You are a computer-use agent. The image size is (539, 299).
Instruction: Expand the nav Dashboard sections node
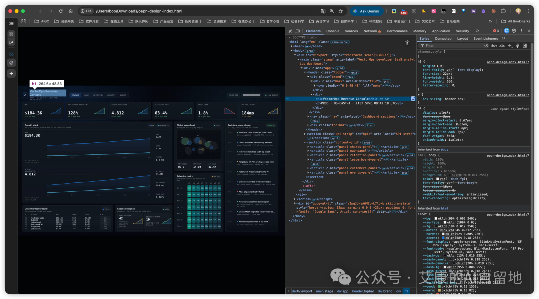[308, 117]
